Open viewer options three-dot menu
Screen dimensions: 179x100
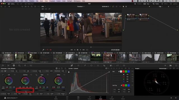tap(120, 7)
